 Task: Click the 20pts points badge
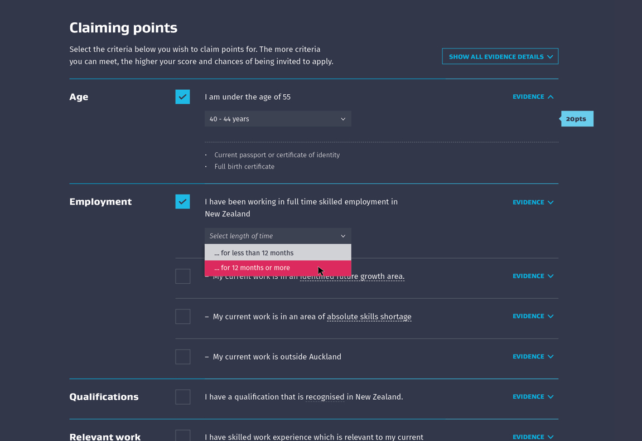point(577,119)
